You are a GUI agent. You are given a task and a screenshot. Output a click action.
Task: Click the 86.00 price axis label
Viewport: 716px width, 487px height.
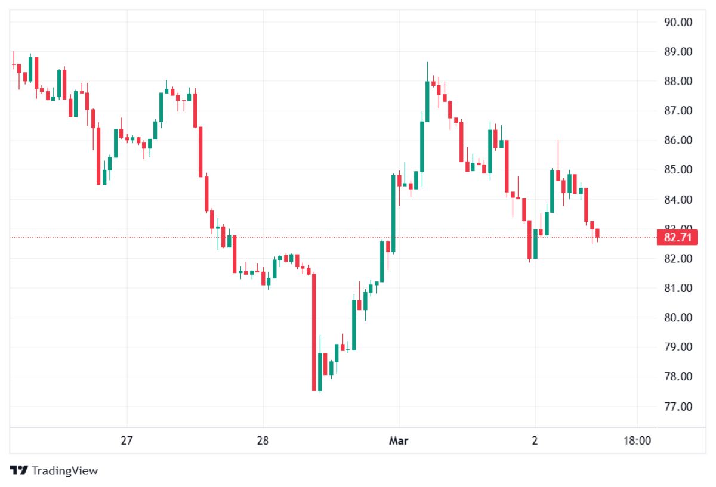tap(678, 141)
